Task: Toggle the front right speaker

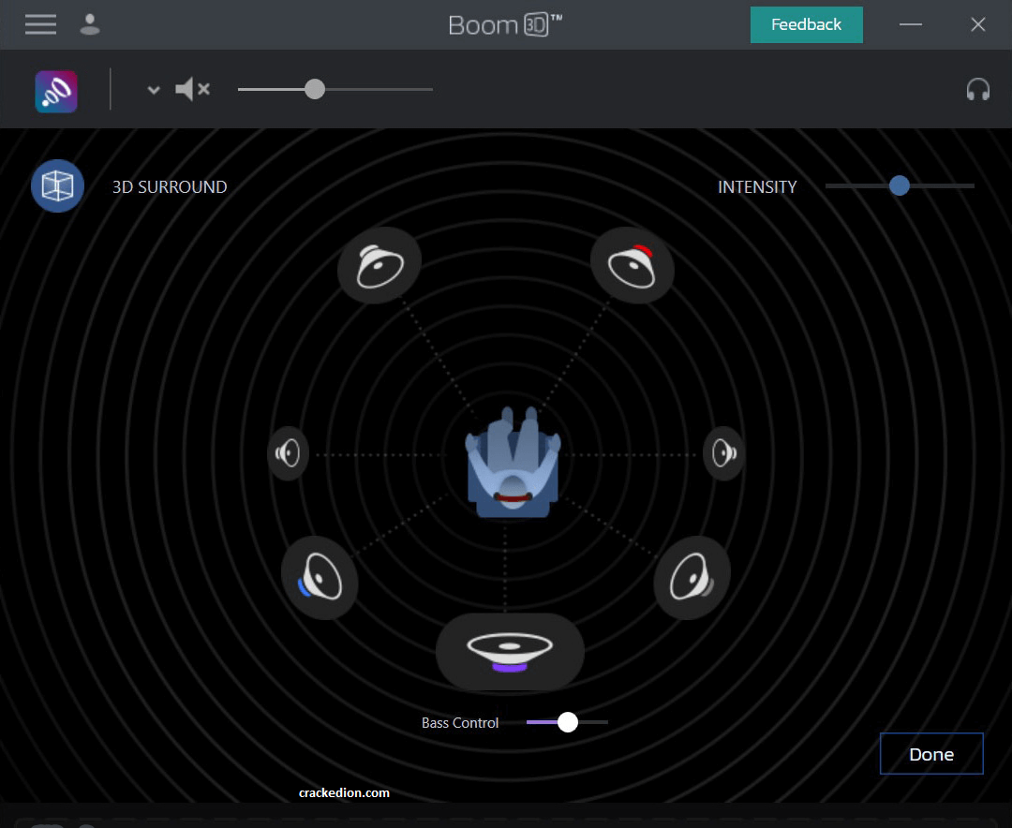Action: tap(632, 265)
